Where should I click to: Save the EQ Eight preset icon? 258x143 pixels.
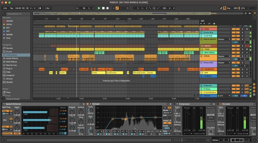pyautogui.click(x=171, y=104)
